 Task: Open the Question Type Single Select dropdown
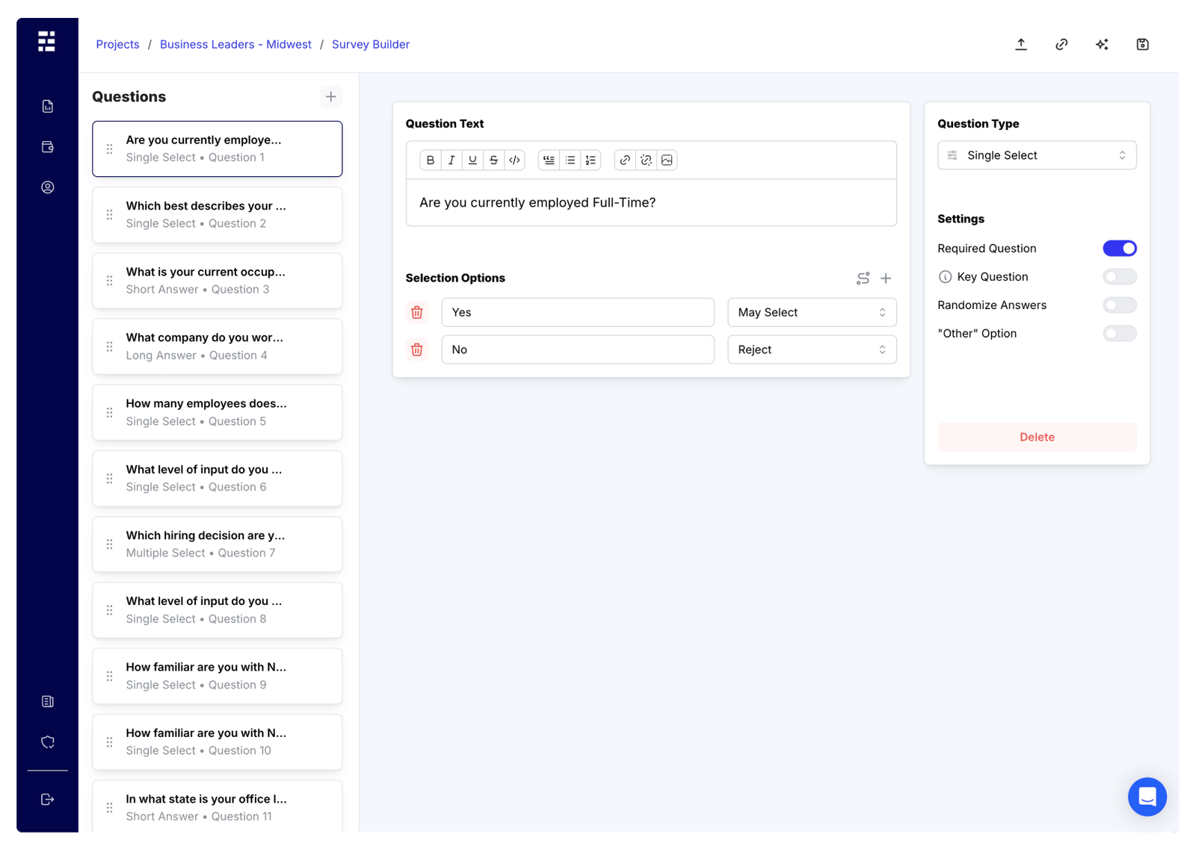[x=1037, y=155]
